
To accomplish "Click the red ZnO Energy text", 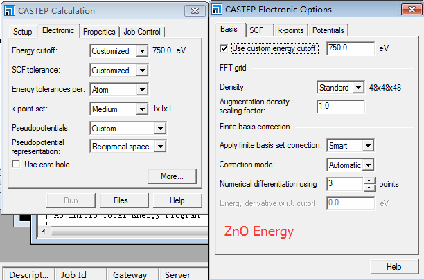I will (x=259, y=231).
